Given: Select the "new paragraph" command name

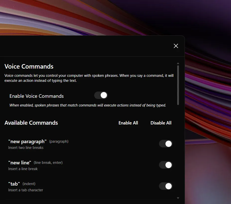Looking at the screenshot, I should coord(27,141).
